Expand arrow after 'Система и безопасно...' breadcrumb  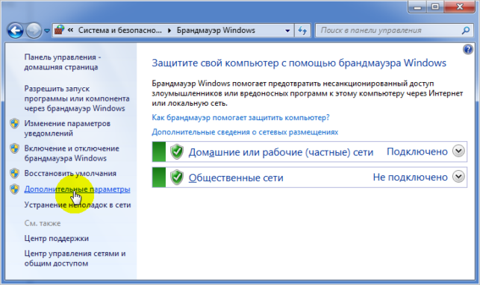169,31
